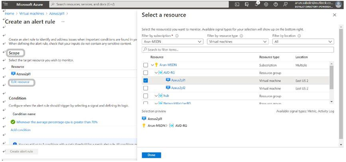This screenshot has width=346, height=162.
Task: Collapse the Arun-MSDN subscription tree node
Action: pyautogui.click(x=153, y=65)
